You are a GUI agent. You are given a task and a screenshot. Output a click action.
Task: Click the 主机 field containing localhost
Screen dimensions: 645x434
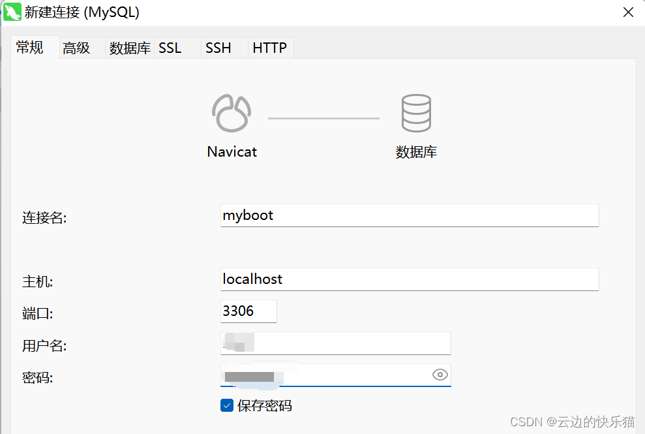tap(410, 279)
